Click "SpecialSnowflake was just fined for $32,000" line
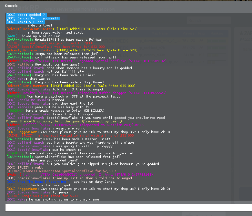Viewport: 252px width, 216px height. click(55, 46)
